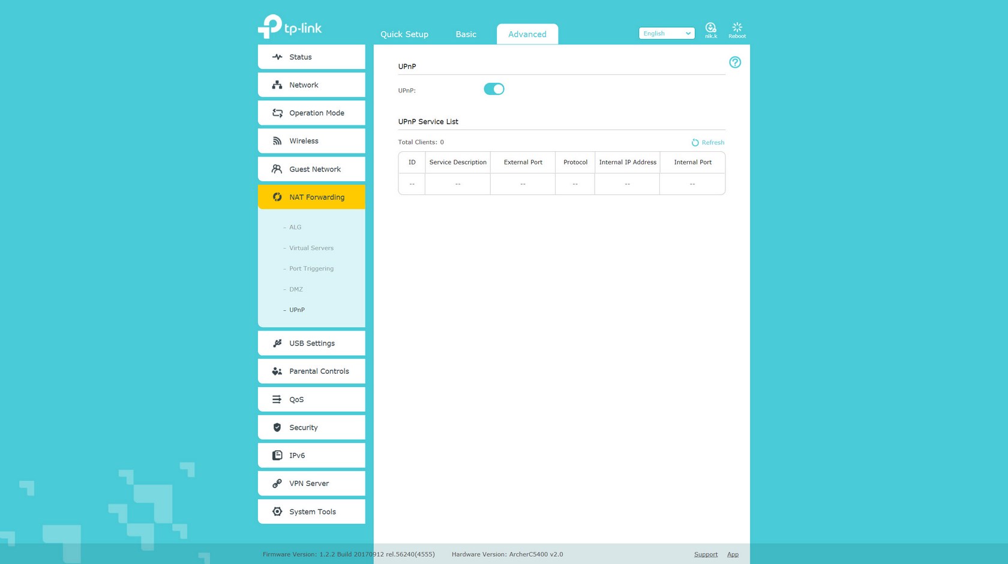This screenshot has height=564, width=1008.
Task: Click the VPN Server link icon
Action: (277, 484)
